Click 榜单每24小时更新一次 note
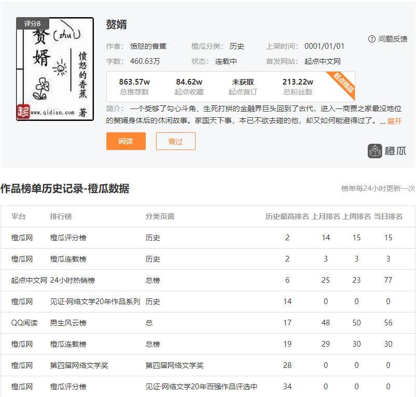 (x=378, y=188)
